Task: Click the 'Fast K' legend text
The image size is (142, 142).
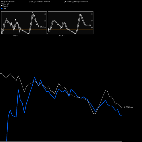Action: coord(5,6)
